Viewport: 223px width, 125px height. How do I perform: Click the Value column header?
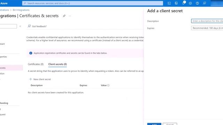pyautogui.click(x=104, y=85)
